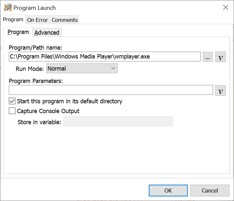The width and height of the screenshot is (234, 201).
Task: Click variable button beside Program/Path name field
Action: tap(221, 57)
